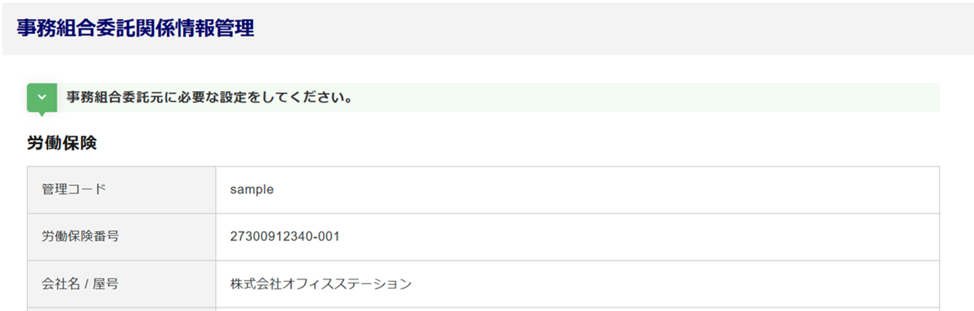The image size is (974, 311).
Task: Click partially visible value cell below company name
Action: pyautogui.click(x=577, y=308)
